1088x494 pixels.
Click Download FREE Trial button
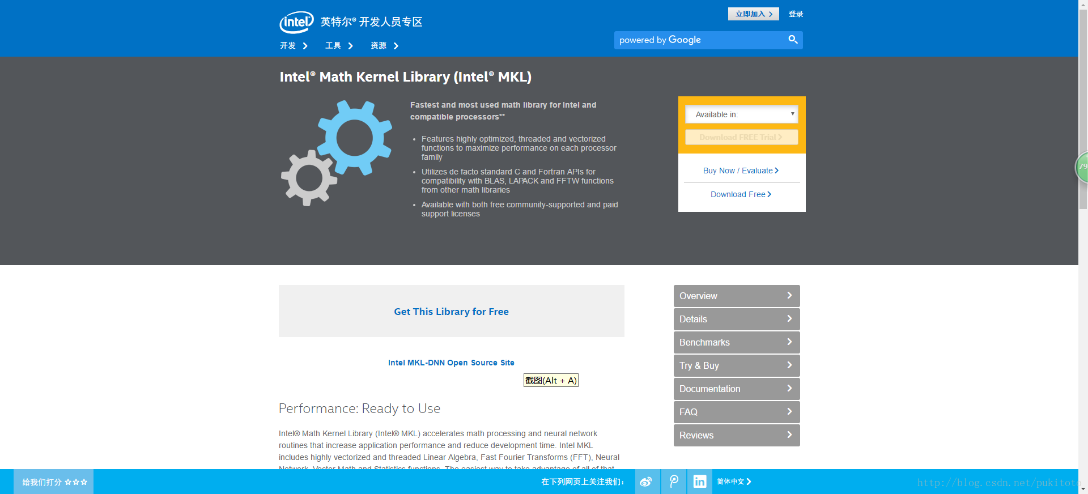(741, 137)
